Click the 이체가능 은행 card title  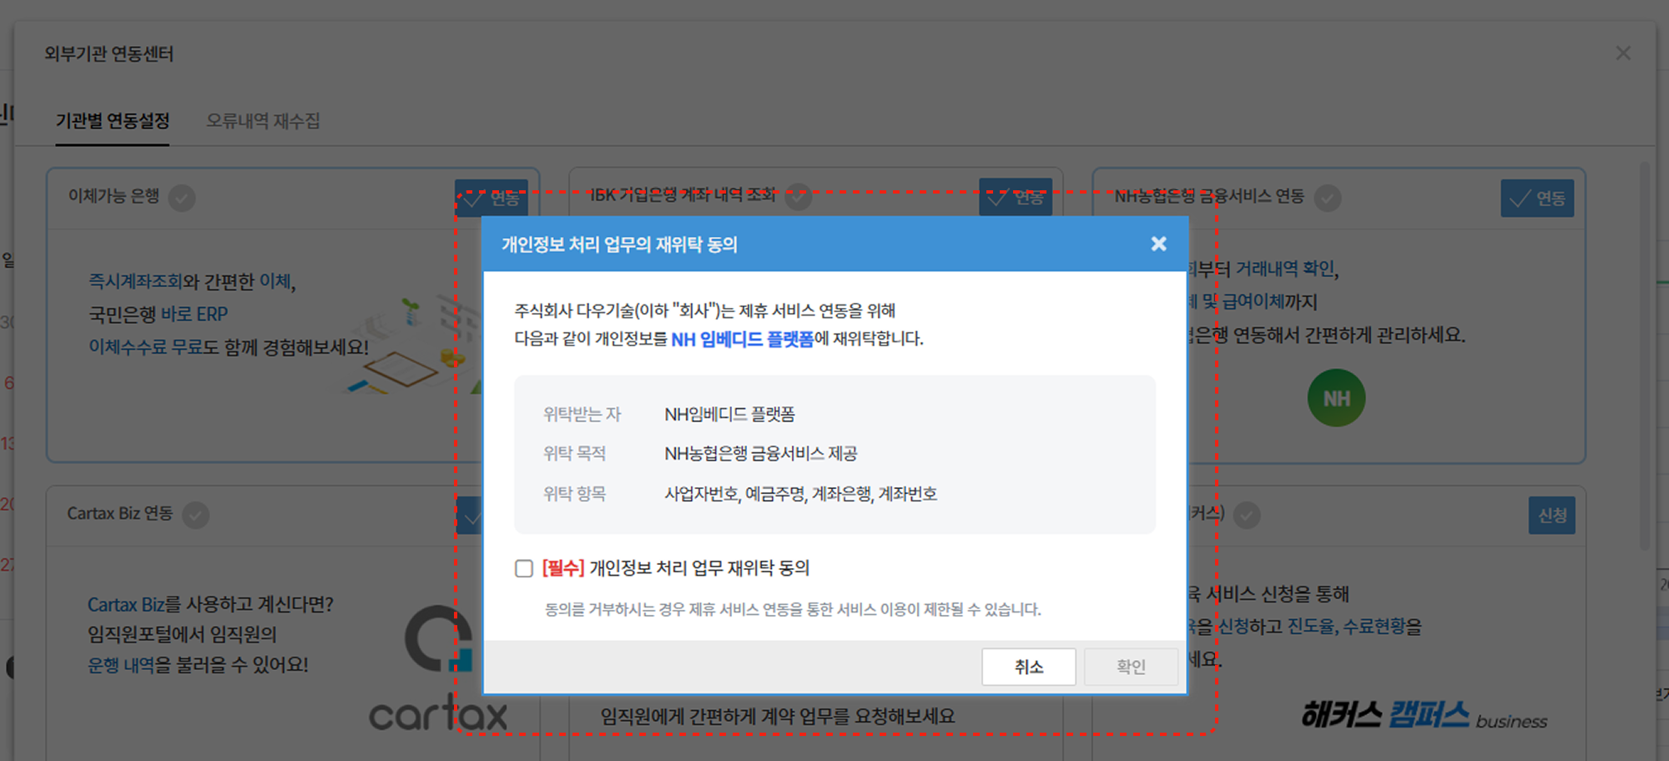click(x=113, y=196)
